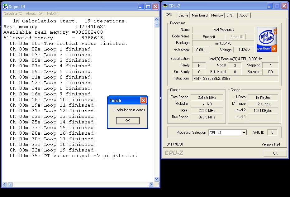Close the Finish dialog with the X button
The width and height of the screenshot is (290, 197).
[143, 100]
